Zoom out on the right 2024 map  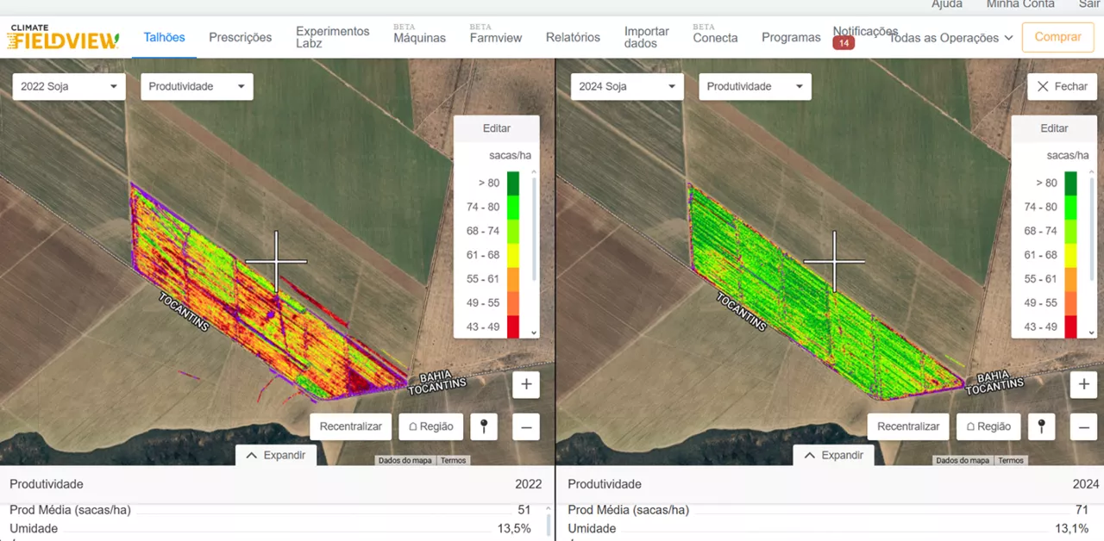[1084, 426]
